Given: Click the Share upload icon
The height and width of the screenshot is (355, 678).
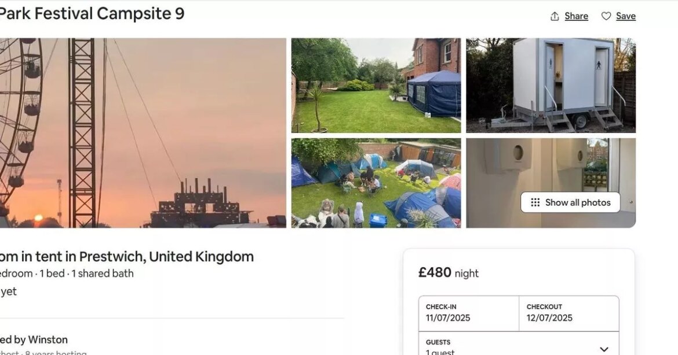Looking at the screenshot, I should pos(555,16).
